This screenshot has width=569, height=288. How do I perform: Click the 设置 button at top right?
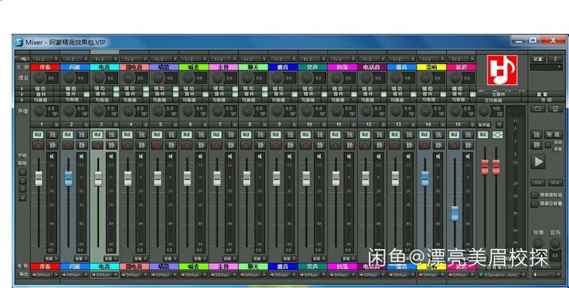click(x=539, y=59)
